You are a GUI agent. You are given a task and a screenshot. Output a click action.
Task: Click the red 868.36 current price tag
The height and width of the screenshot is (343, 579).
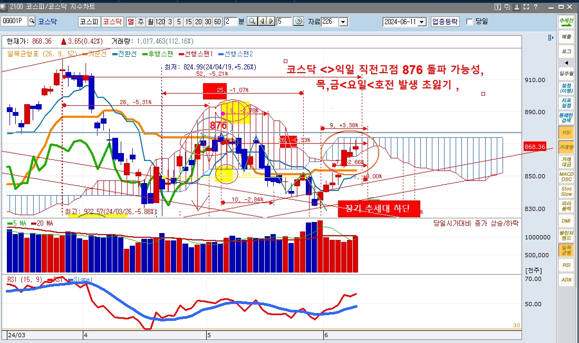535,147
